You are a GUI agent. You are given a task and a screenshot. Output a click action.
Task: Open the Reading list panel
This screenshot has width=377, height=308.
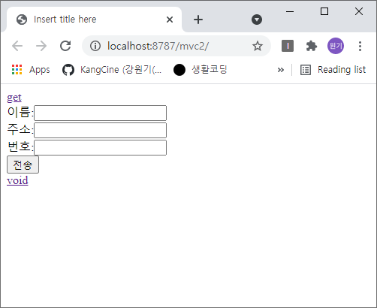[x=333, y=70]
